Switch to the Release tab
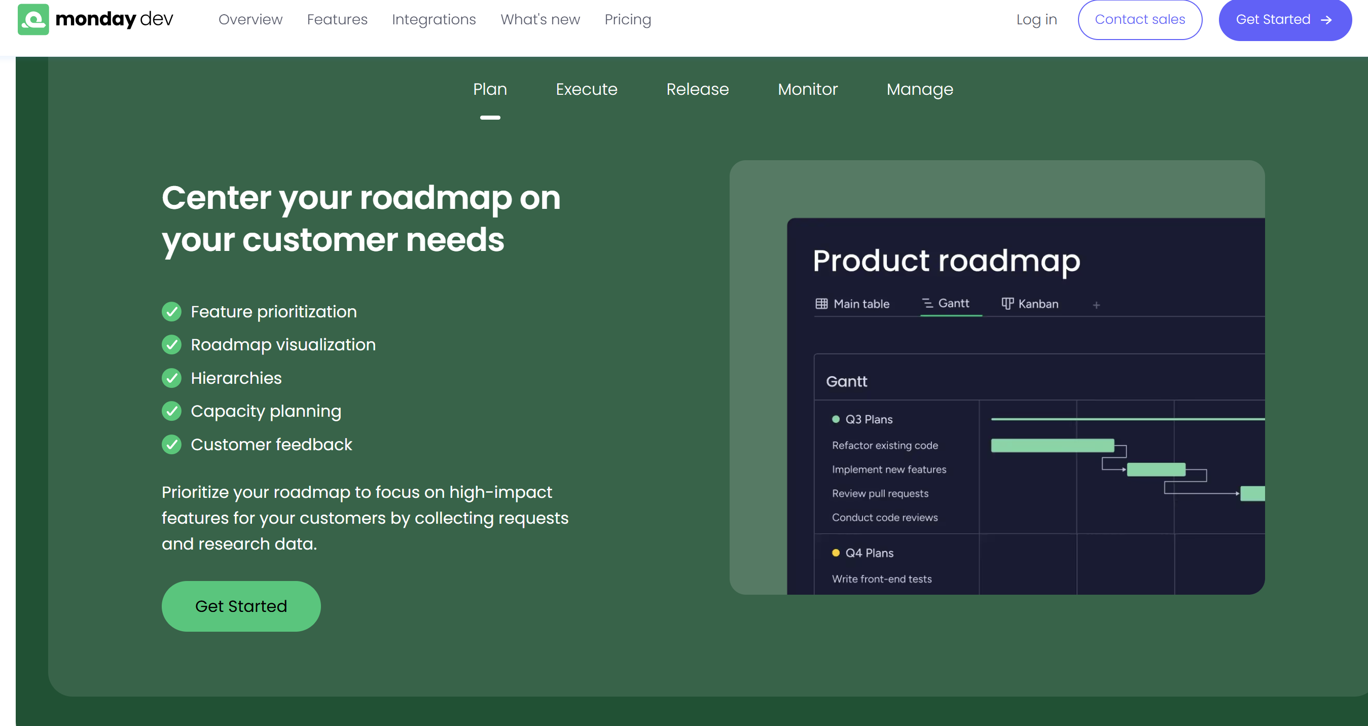The height and width of the screenshot is (726, 1368). point(697,89)
